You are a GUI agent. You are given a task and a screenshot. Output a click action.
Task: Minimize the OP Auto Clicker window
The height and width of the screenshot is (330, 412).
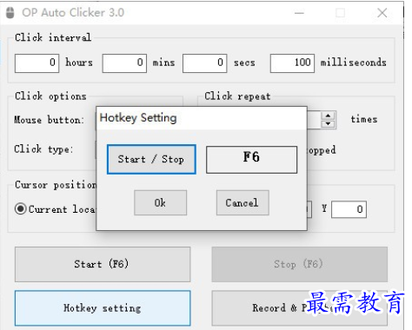coord(299,13)
